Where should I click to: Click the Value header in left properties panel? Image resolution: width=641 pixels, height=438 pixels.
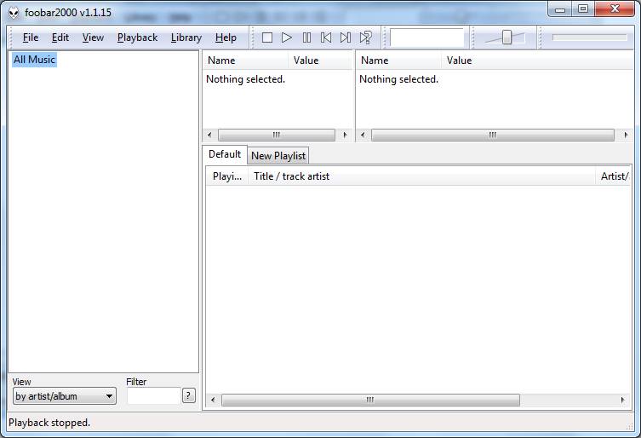point(320,61)
